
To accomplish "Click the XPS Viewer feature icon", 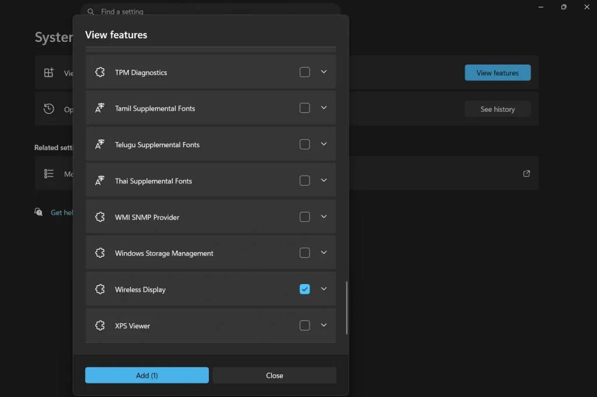I will pyautogui.click(x=100, y=325).
